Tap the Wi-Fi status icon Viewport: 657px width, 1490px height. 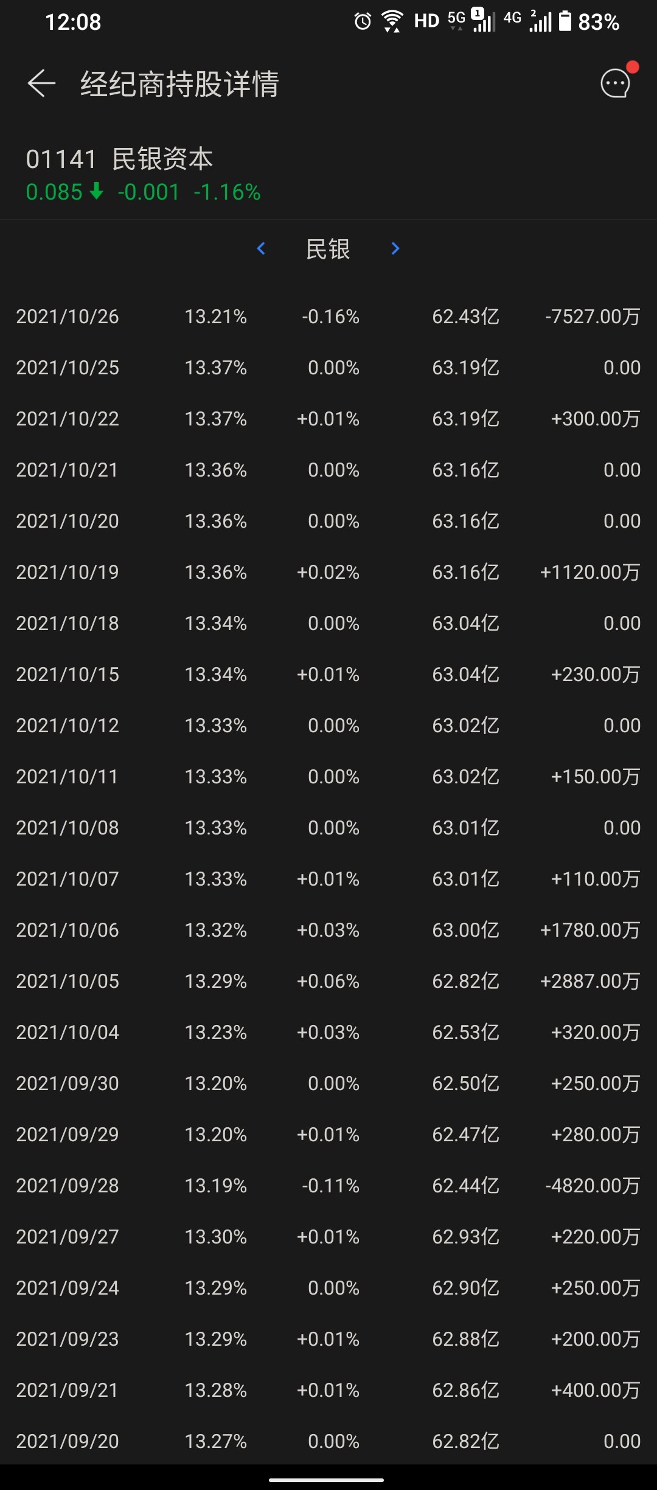coord(392,22)
